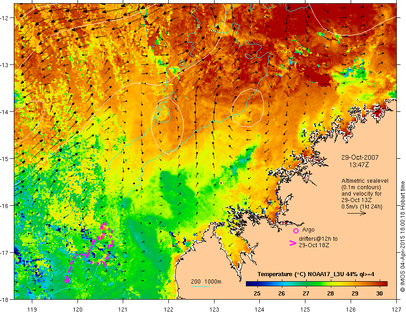Click longitude axis label "121"
The height and width of the screenshot is (313, 406).
point(123,309)
